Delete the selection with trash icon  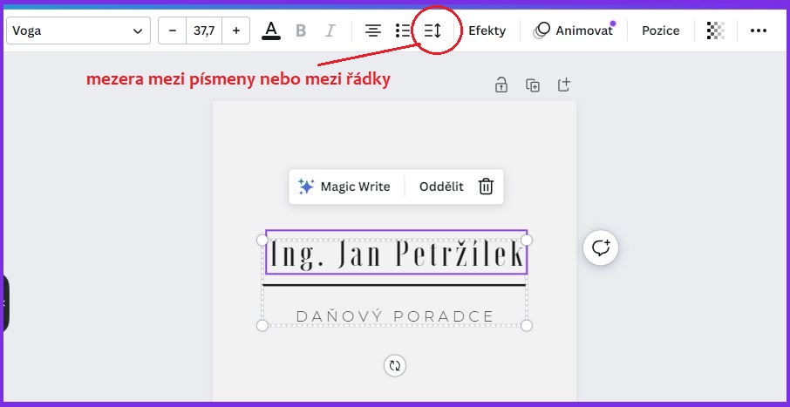(x=486, y=187)
